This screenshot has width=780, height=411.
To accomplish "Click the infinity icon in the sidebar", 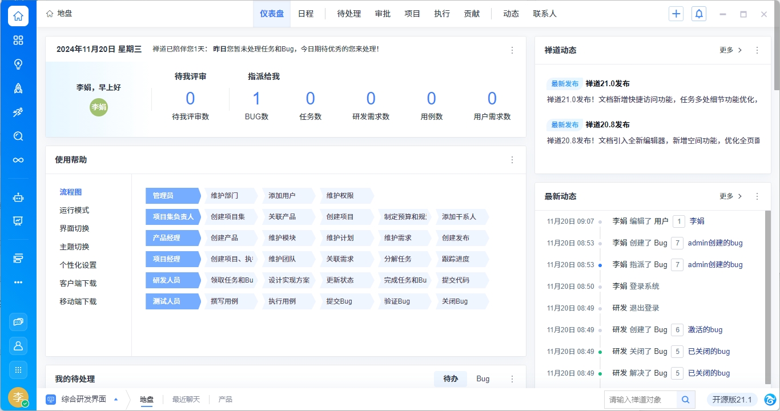I will point(18,160).
